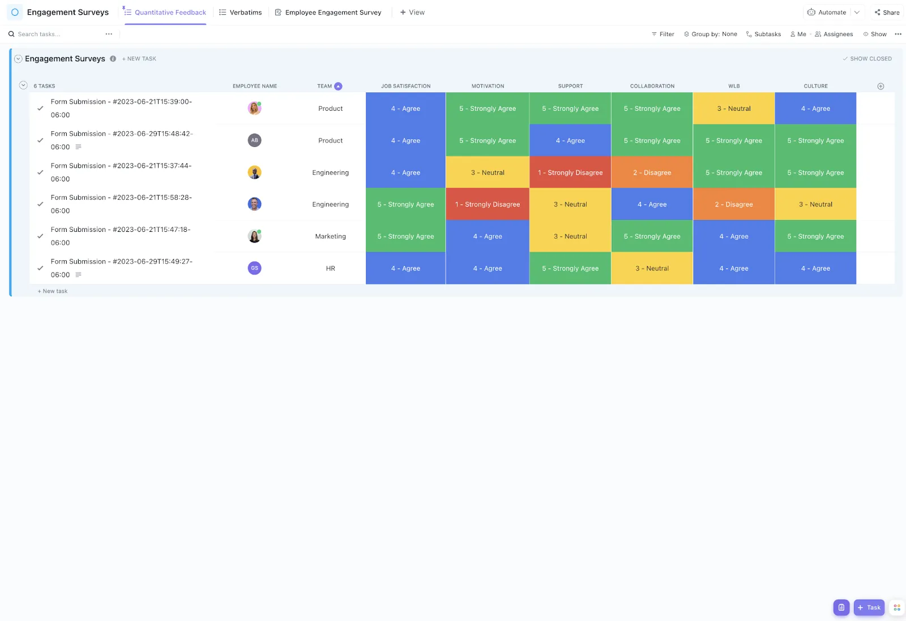Add a new column with plus icon
906x621 pixels.
881,86
